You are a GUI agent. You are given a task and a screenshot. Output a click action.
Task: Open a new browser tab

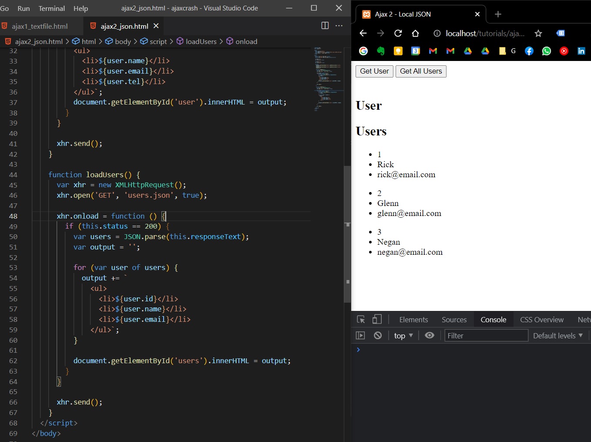(498, 14)
